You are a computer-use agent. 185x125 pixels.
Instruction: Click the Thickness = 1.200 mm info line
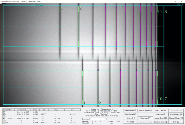tap(102, 116)
